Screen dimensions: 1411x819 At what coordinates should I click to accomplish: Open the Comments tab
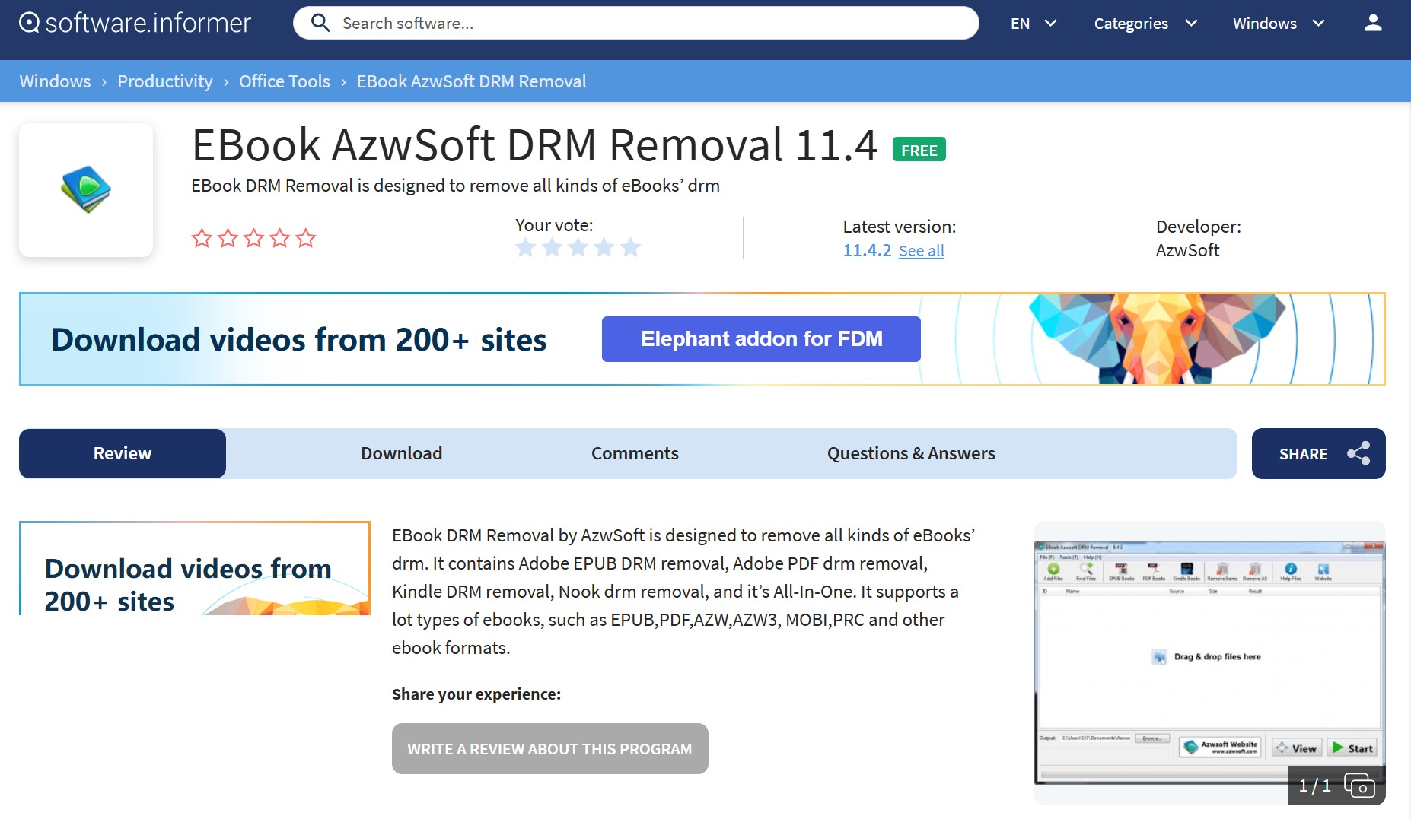click(x=635, y=453)
